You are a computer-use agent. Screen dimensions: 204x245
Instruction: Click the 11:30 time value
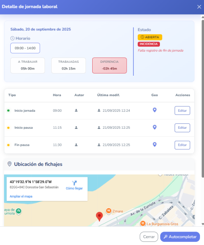click(x=57, y=145)
